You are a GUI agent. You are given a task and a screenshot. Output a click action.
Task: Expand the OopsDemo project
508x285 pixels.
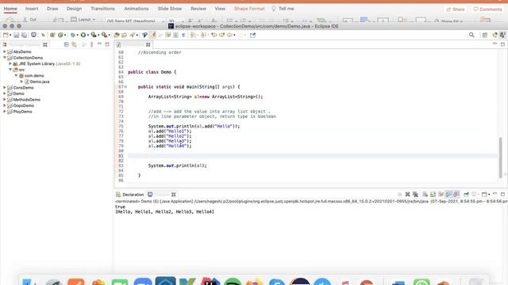(5, 105)
